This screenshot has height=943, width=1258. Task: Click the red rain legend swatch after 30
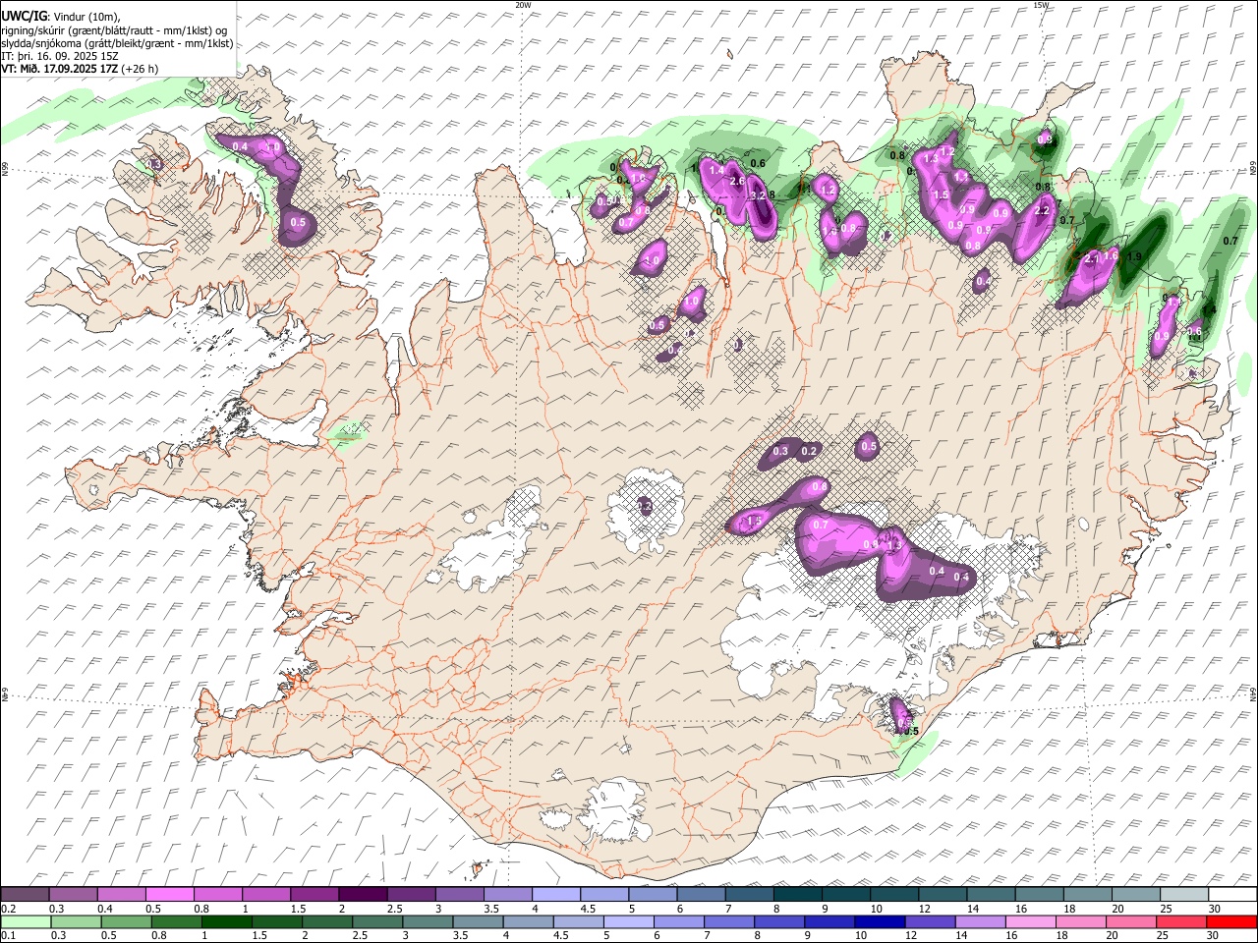[x=1232, y=921]
